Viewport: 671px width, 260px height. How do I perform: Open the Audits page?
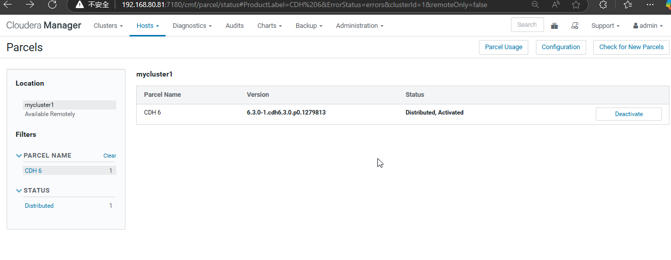tap(235, 26)
